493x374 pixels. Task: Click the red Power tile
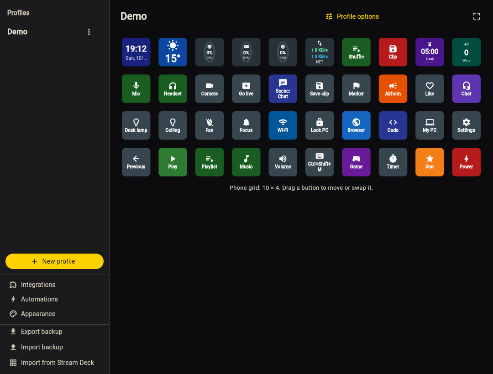click(466, 162)
